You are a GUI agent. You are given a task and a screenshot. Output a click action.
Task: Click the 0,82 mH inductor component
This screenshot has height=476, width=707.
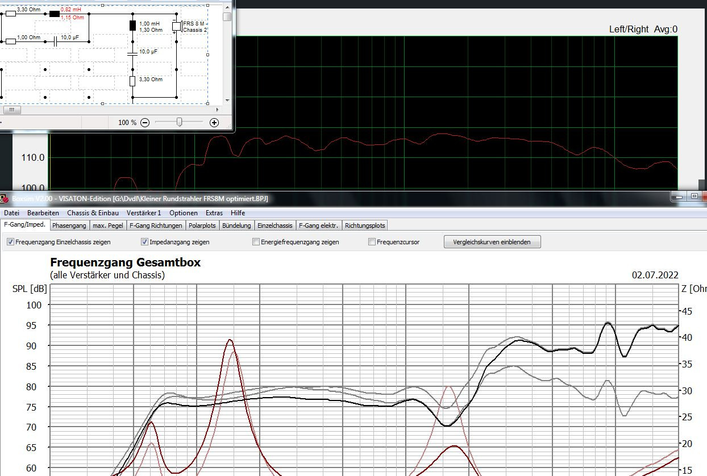pos(55,14)
